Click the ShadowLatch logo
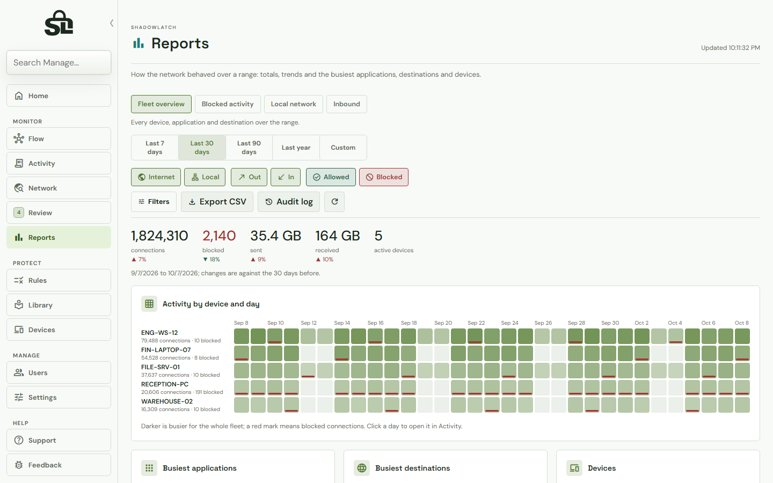The image size is (773, 483). click(x=59, y=23)
